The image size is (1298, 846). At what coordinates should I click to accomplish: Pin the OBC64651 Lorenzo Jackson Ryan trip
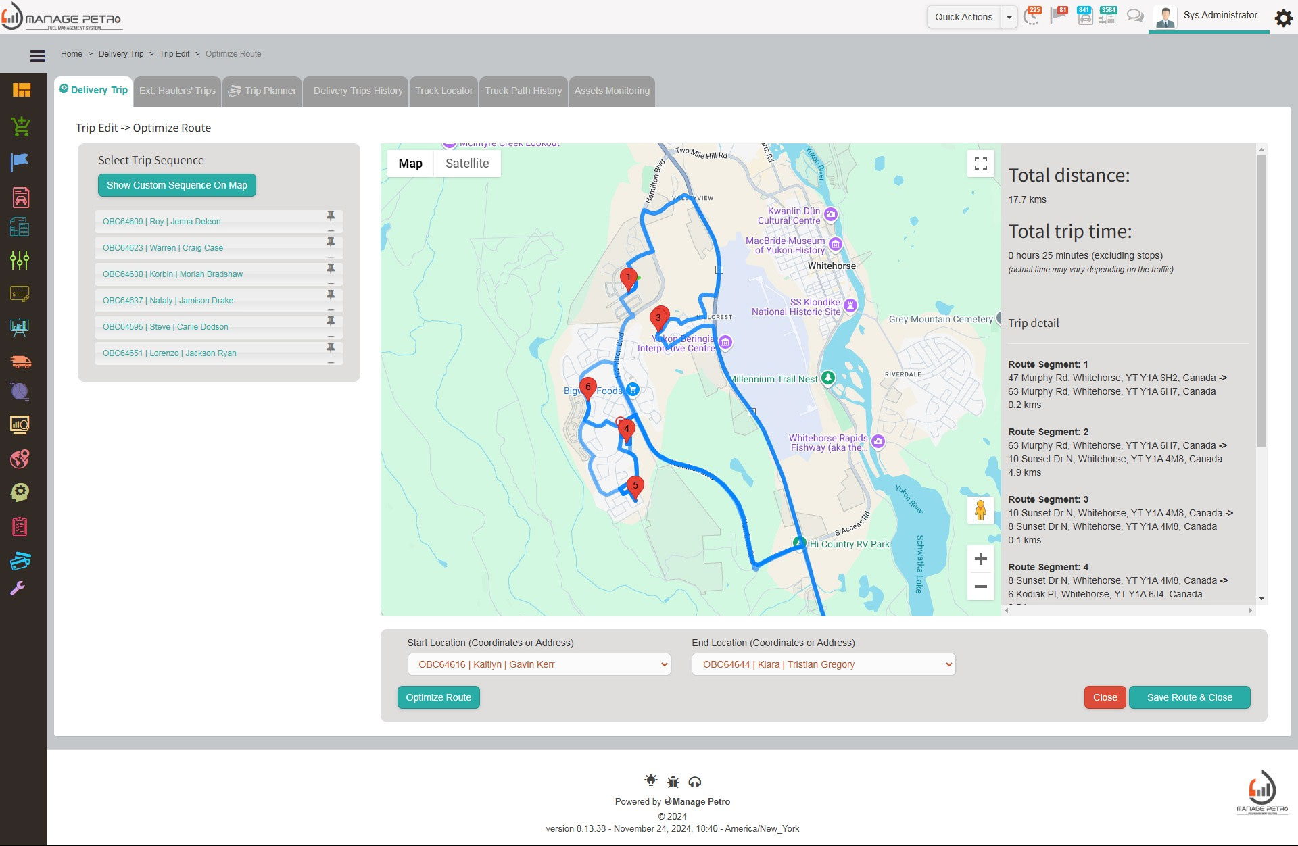click(x=331, y=349)
